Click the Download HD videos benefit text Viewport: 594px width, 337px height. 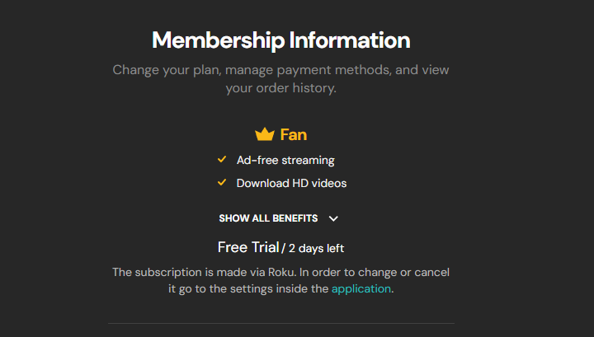291,184
